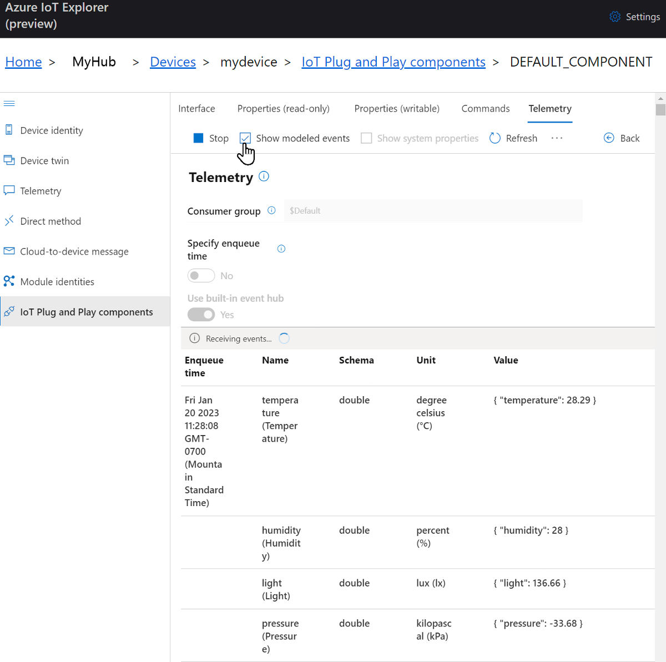The height and width of the screenshot is (662, 666).
Task: Enable the Specify enqueue time toggle
Action: point(201,275)
